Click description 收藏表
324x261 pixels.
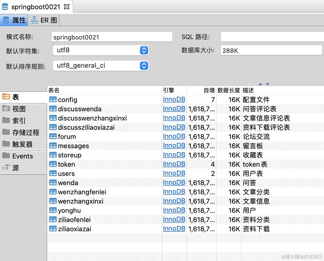[253, 155]
